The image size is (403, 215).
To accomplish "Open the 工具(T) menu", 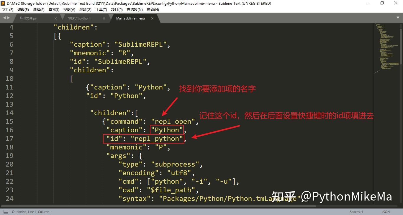I will [x=101, y=9].
